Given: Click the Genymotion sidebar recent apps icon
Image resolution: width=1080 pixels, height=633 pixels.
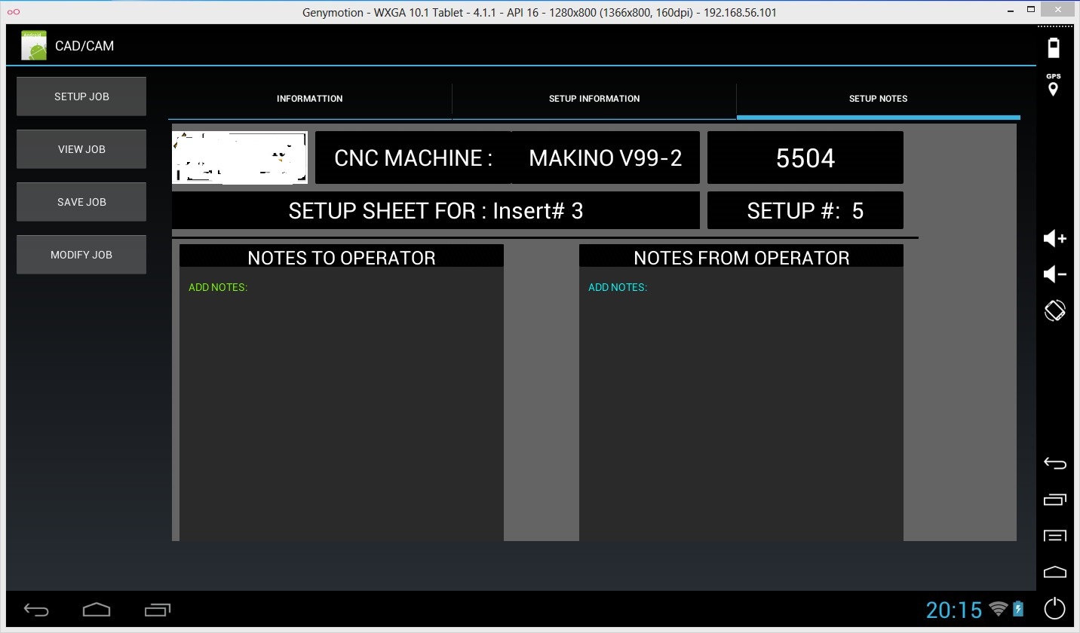Looking at the screenshot, I should click(x=1054, y=499).
